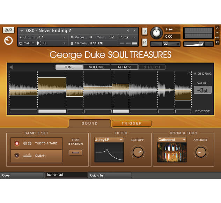Click the tape reels icon
Viewport: 221px width, 203px height.
27,143
